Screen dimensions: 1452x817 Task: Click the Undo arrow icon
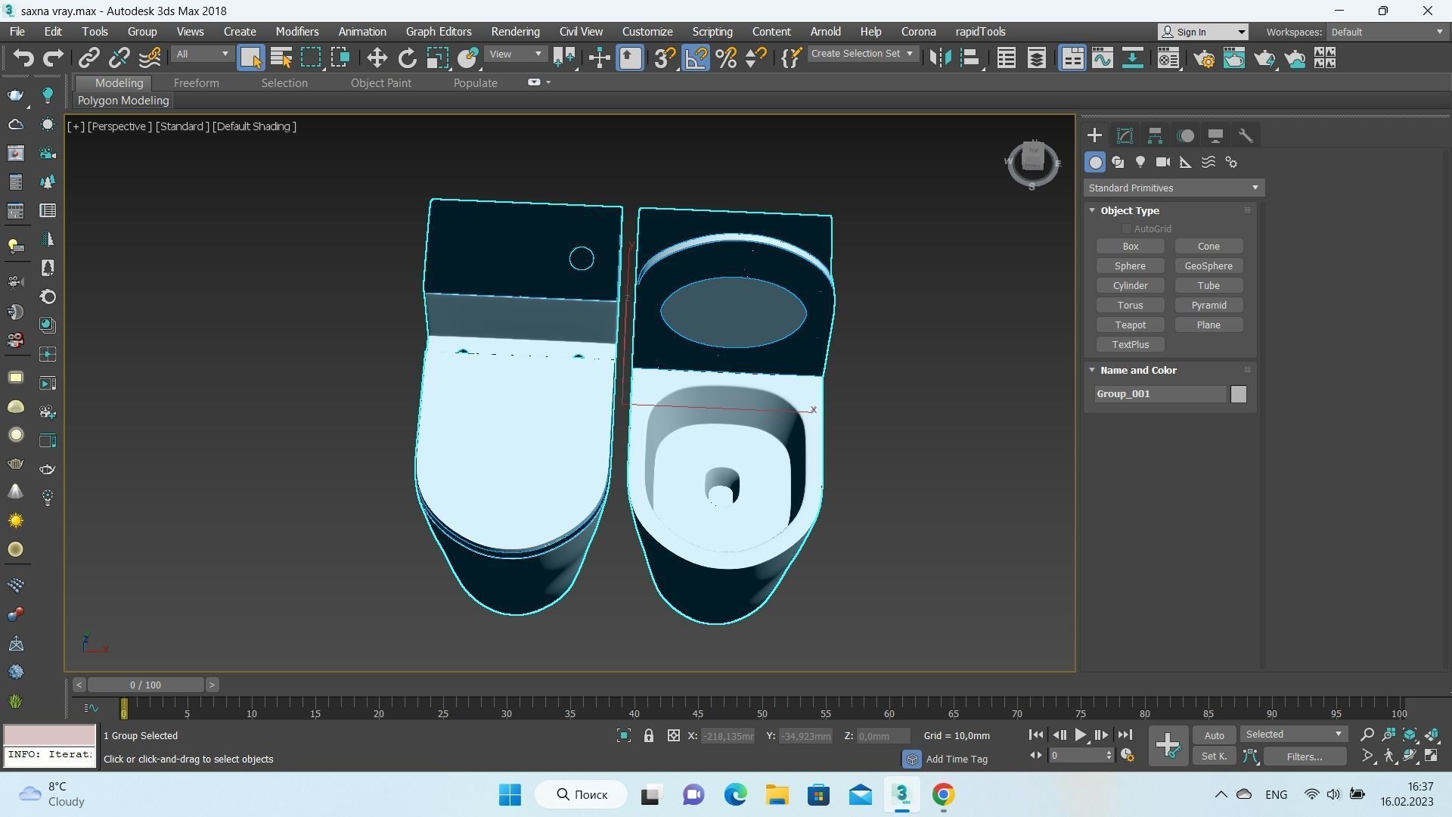point(23,58)
